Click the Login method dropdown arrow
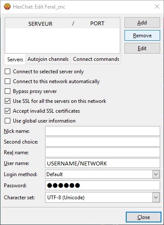 pyautogui.click(x=156, y=174)
